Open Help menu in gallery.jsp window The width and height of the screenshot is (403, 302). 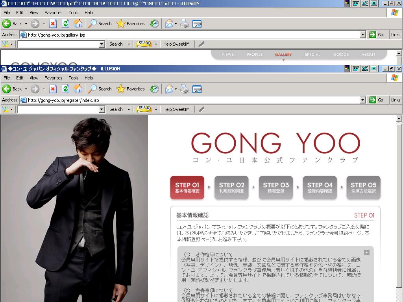click(x=89, y=13)
